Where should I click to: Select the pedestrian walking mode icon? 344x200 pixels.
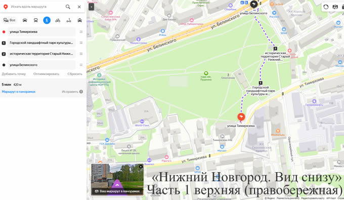pyautogui.click(x=47, y=20)
